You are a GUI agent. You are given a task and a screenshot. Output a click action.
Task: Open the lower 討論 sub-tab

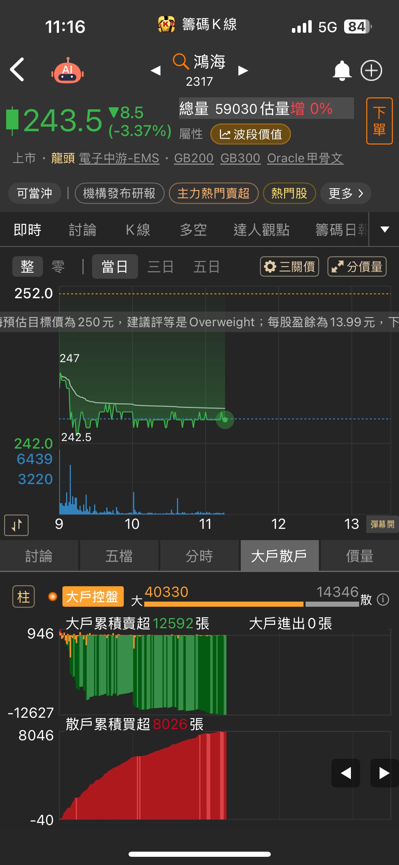pos(39,556)
